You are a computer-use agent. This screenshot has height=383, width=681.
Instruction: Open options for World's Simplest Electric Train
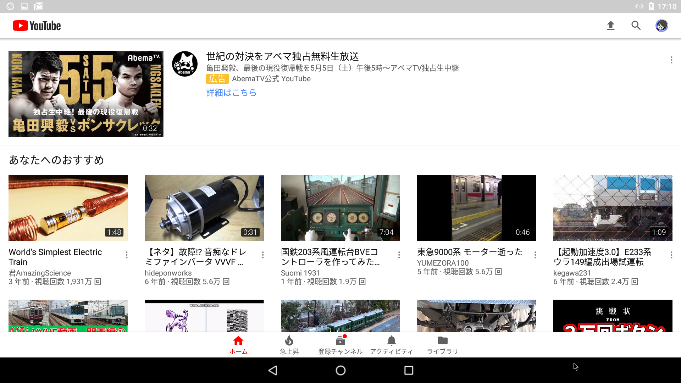pyautogui.click(x=127, y=255)
